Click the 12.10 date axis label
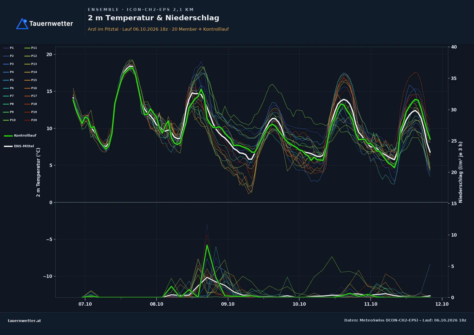The height and width of the screenshot is (335, 474). point(442,304)
